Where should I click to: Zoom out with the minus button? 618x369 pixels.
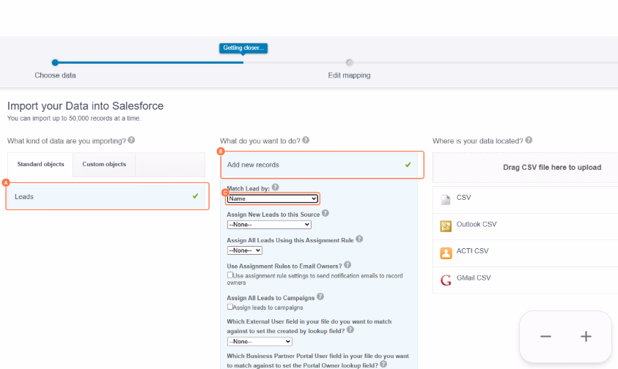pyautogui.click(x=545, y=336)
